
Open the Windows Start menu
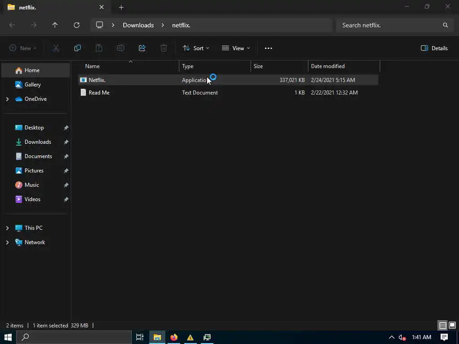coord(8,337)
